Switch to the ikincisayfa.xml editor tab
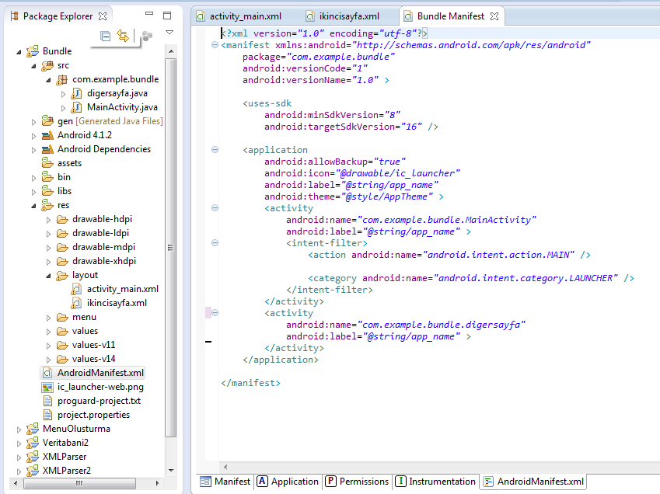Screen dimensions: 660x494 (349, 16)
